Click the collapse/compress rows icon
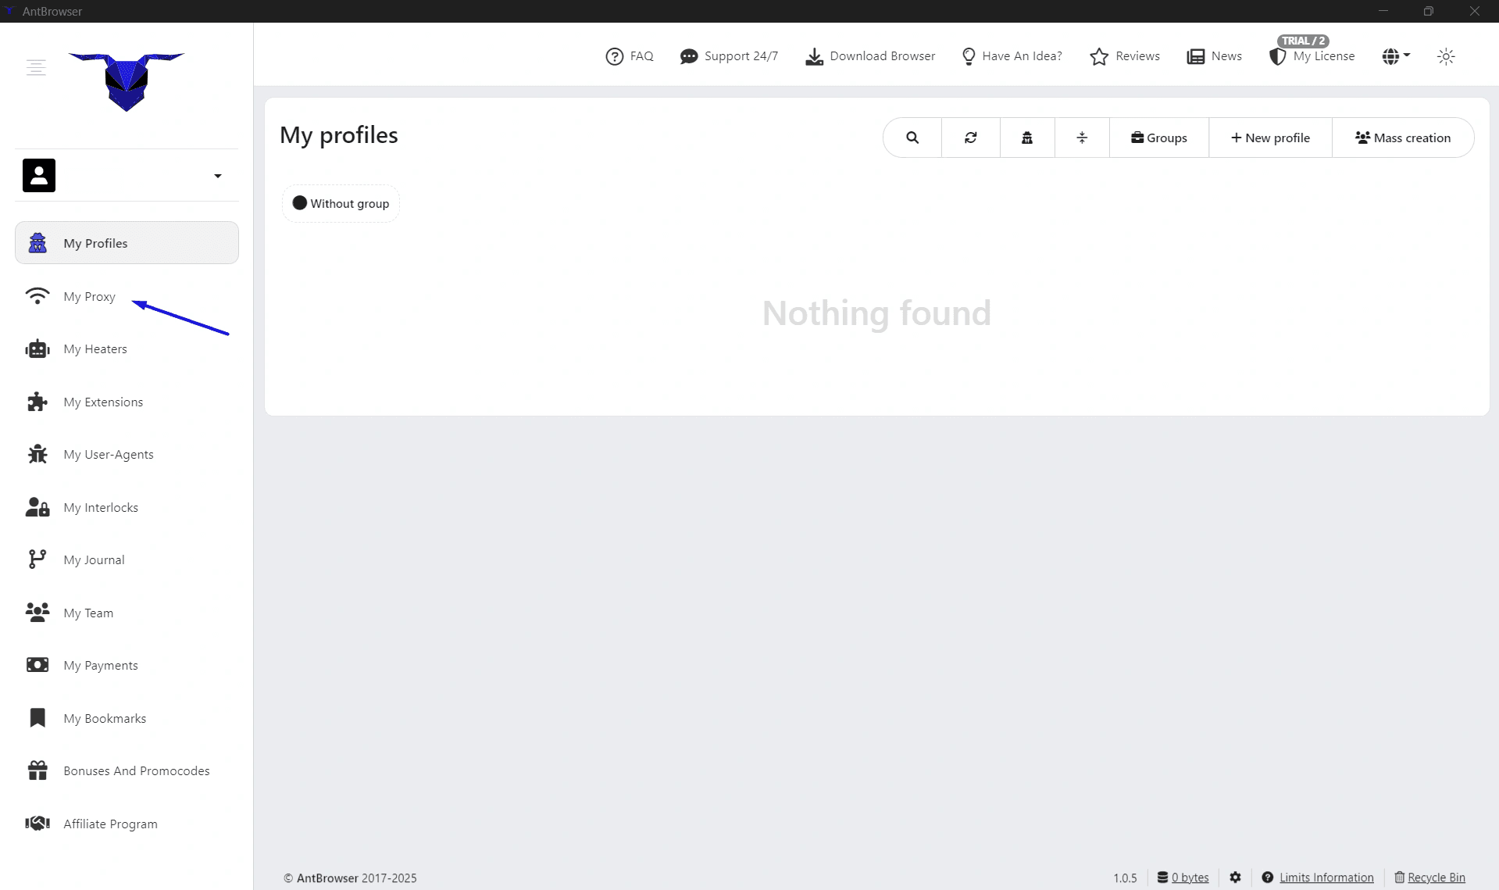Viewport: 1499px width, 890px height. [x=1082, y=138]
